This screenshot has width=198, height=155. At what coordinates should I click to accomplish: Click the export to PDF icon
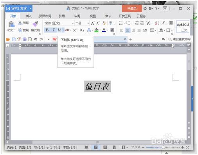(19, 39)
